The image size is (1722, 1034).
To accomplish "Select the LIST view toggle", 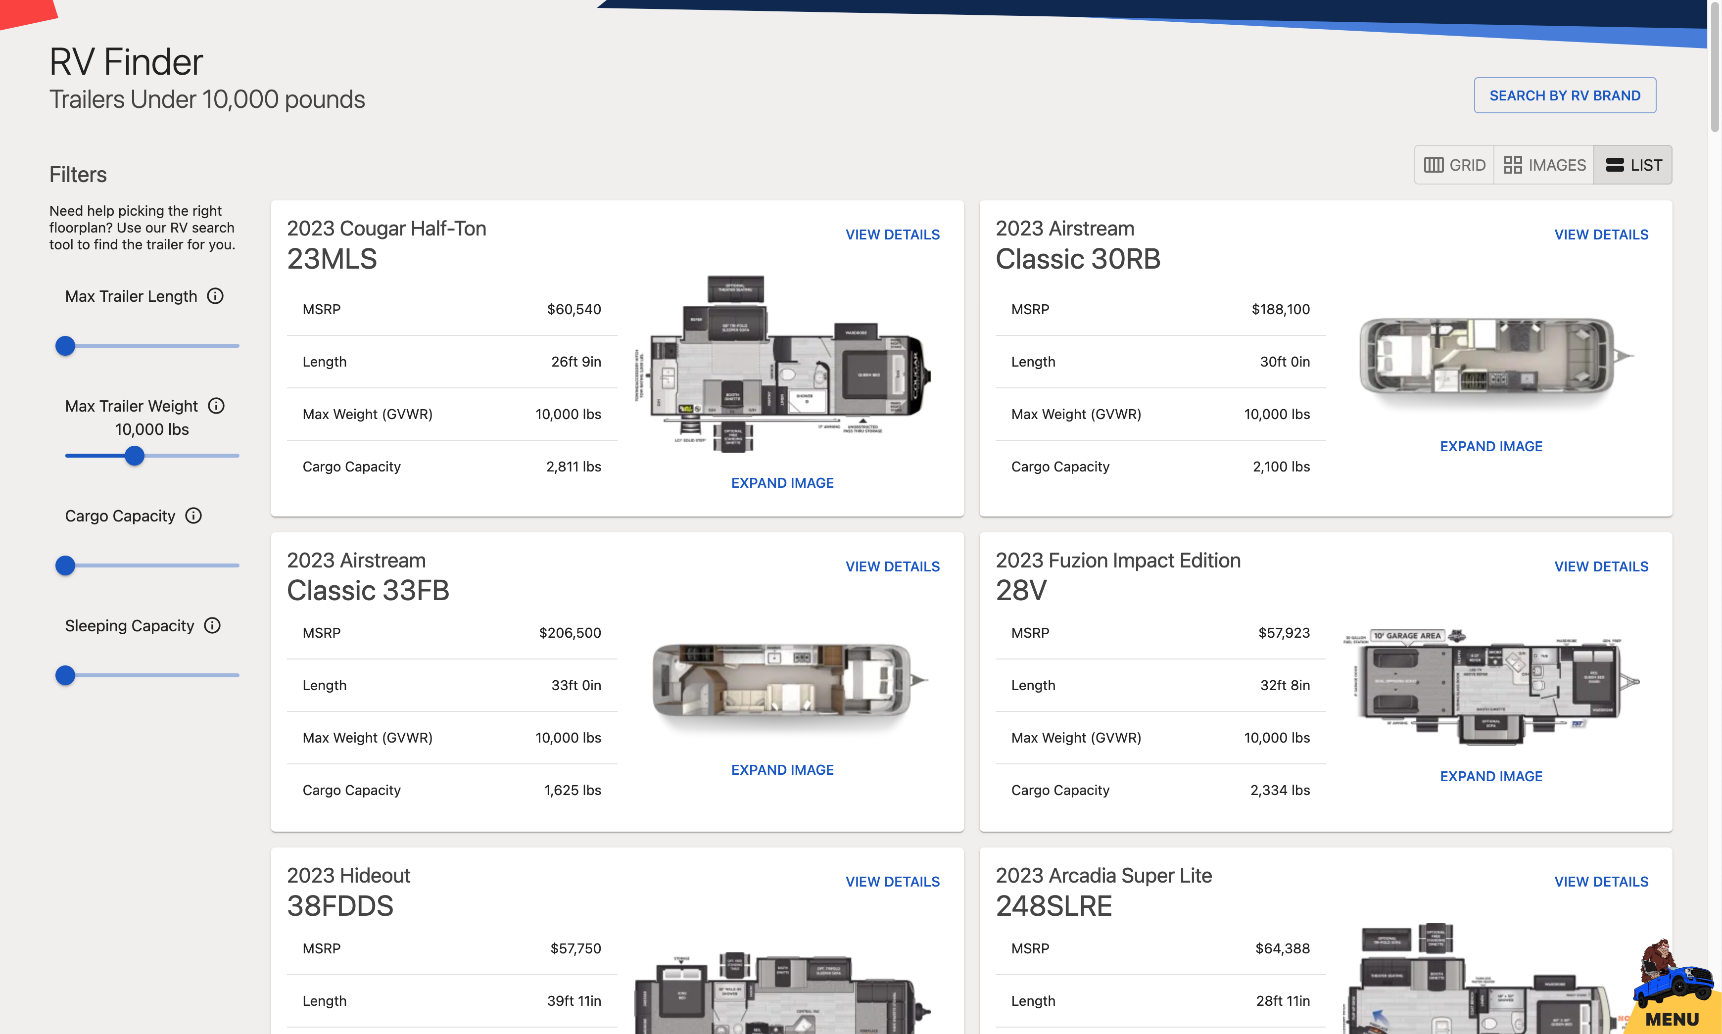I will click(x=1633, y=165).
